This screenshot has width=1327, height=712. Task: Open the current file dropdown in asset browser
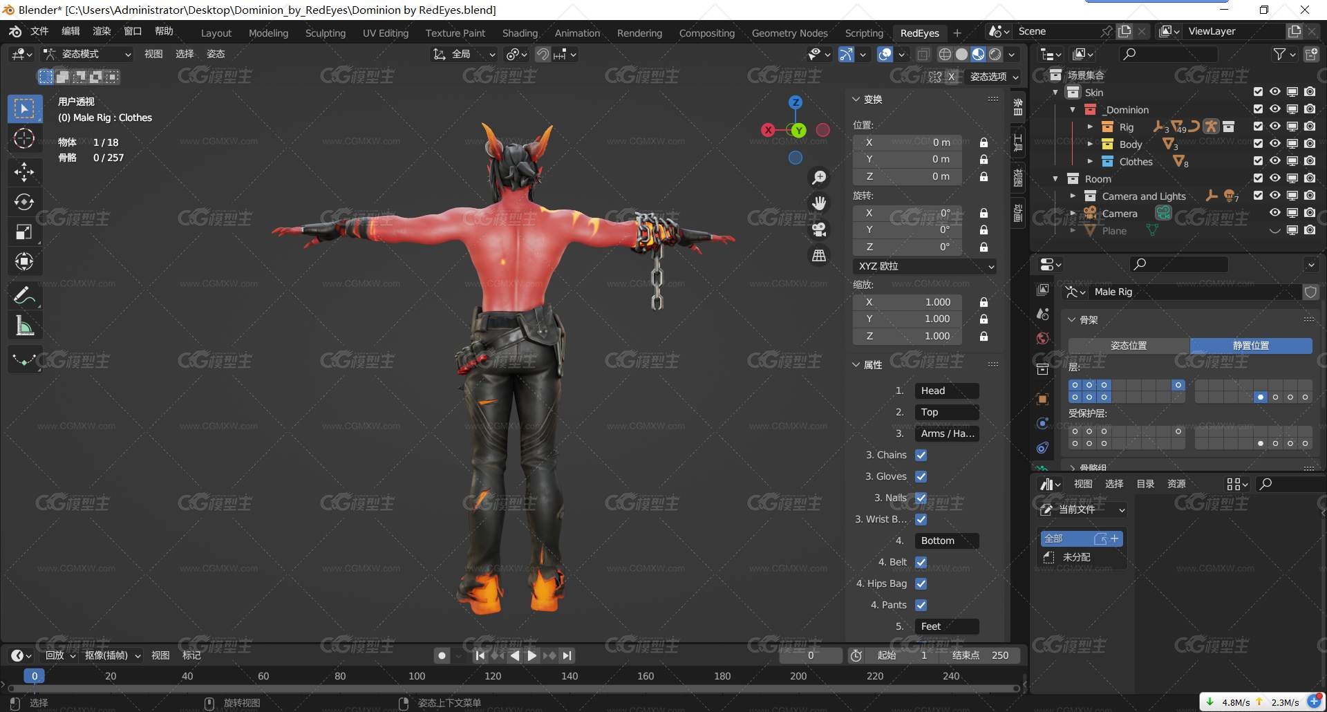(x=1083, y=509)
